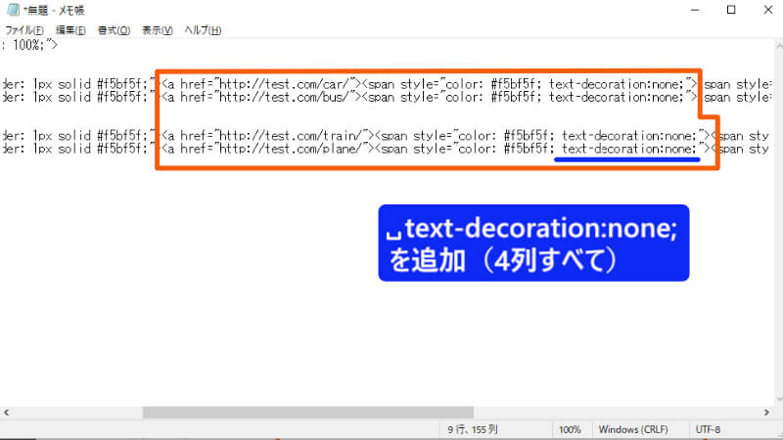Image resolution: width=783 pixels, height=440 pixels.
Task: Click the text line with test.com/plane/
Action: pos(387,149)
